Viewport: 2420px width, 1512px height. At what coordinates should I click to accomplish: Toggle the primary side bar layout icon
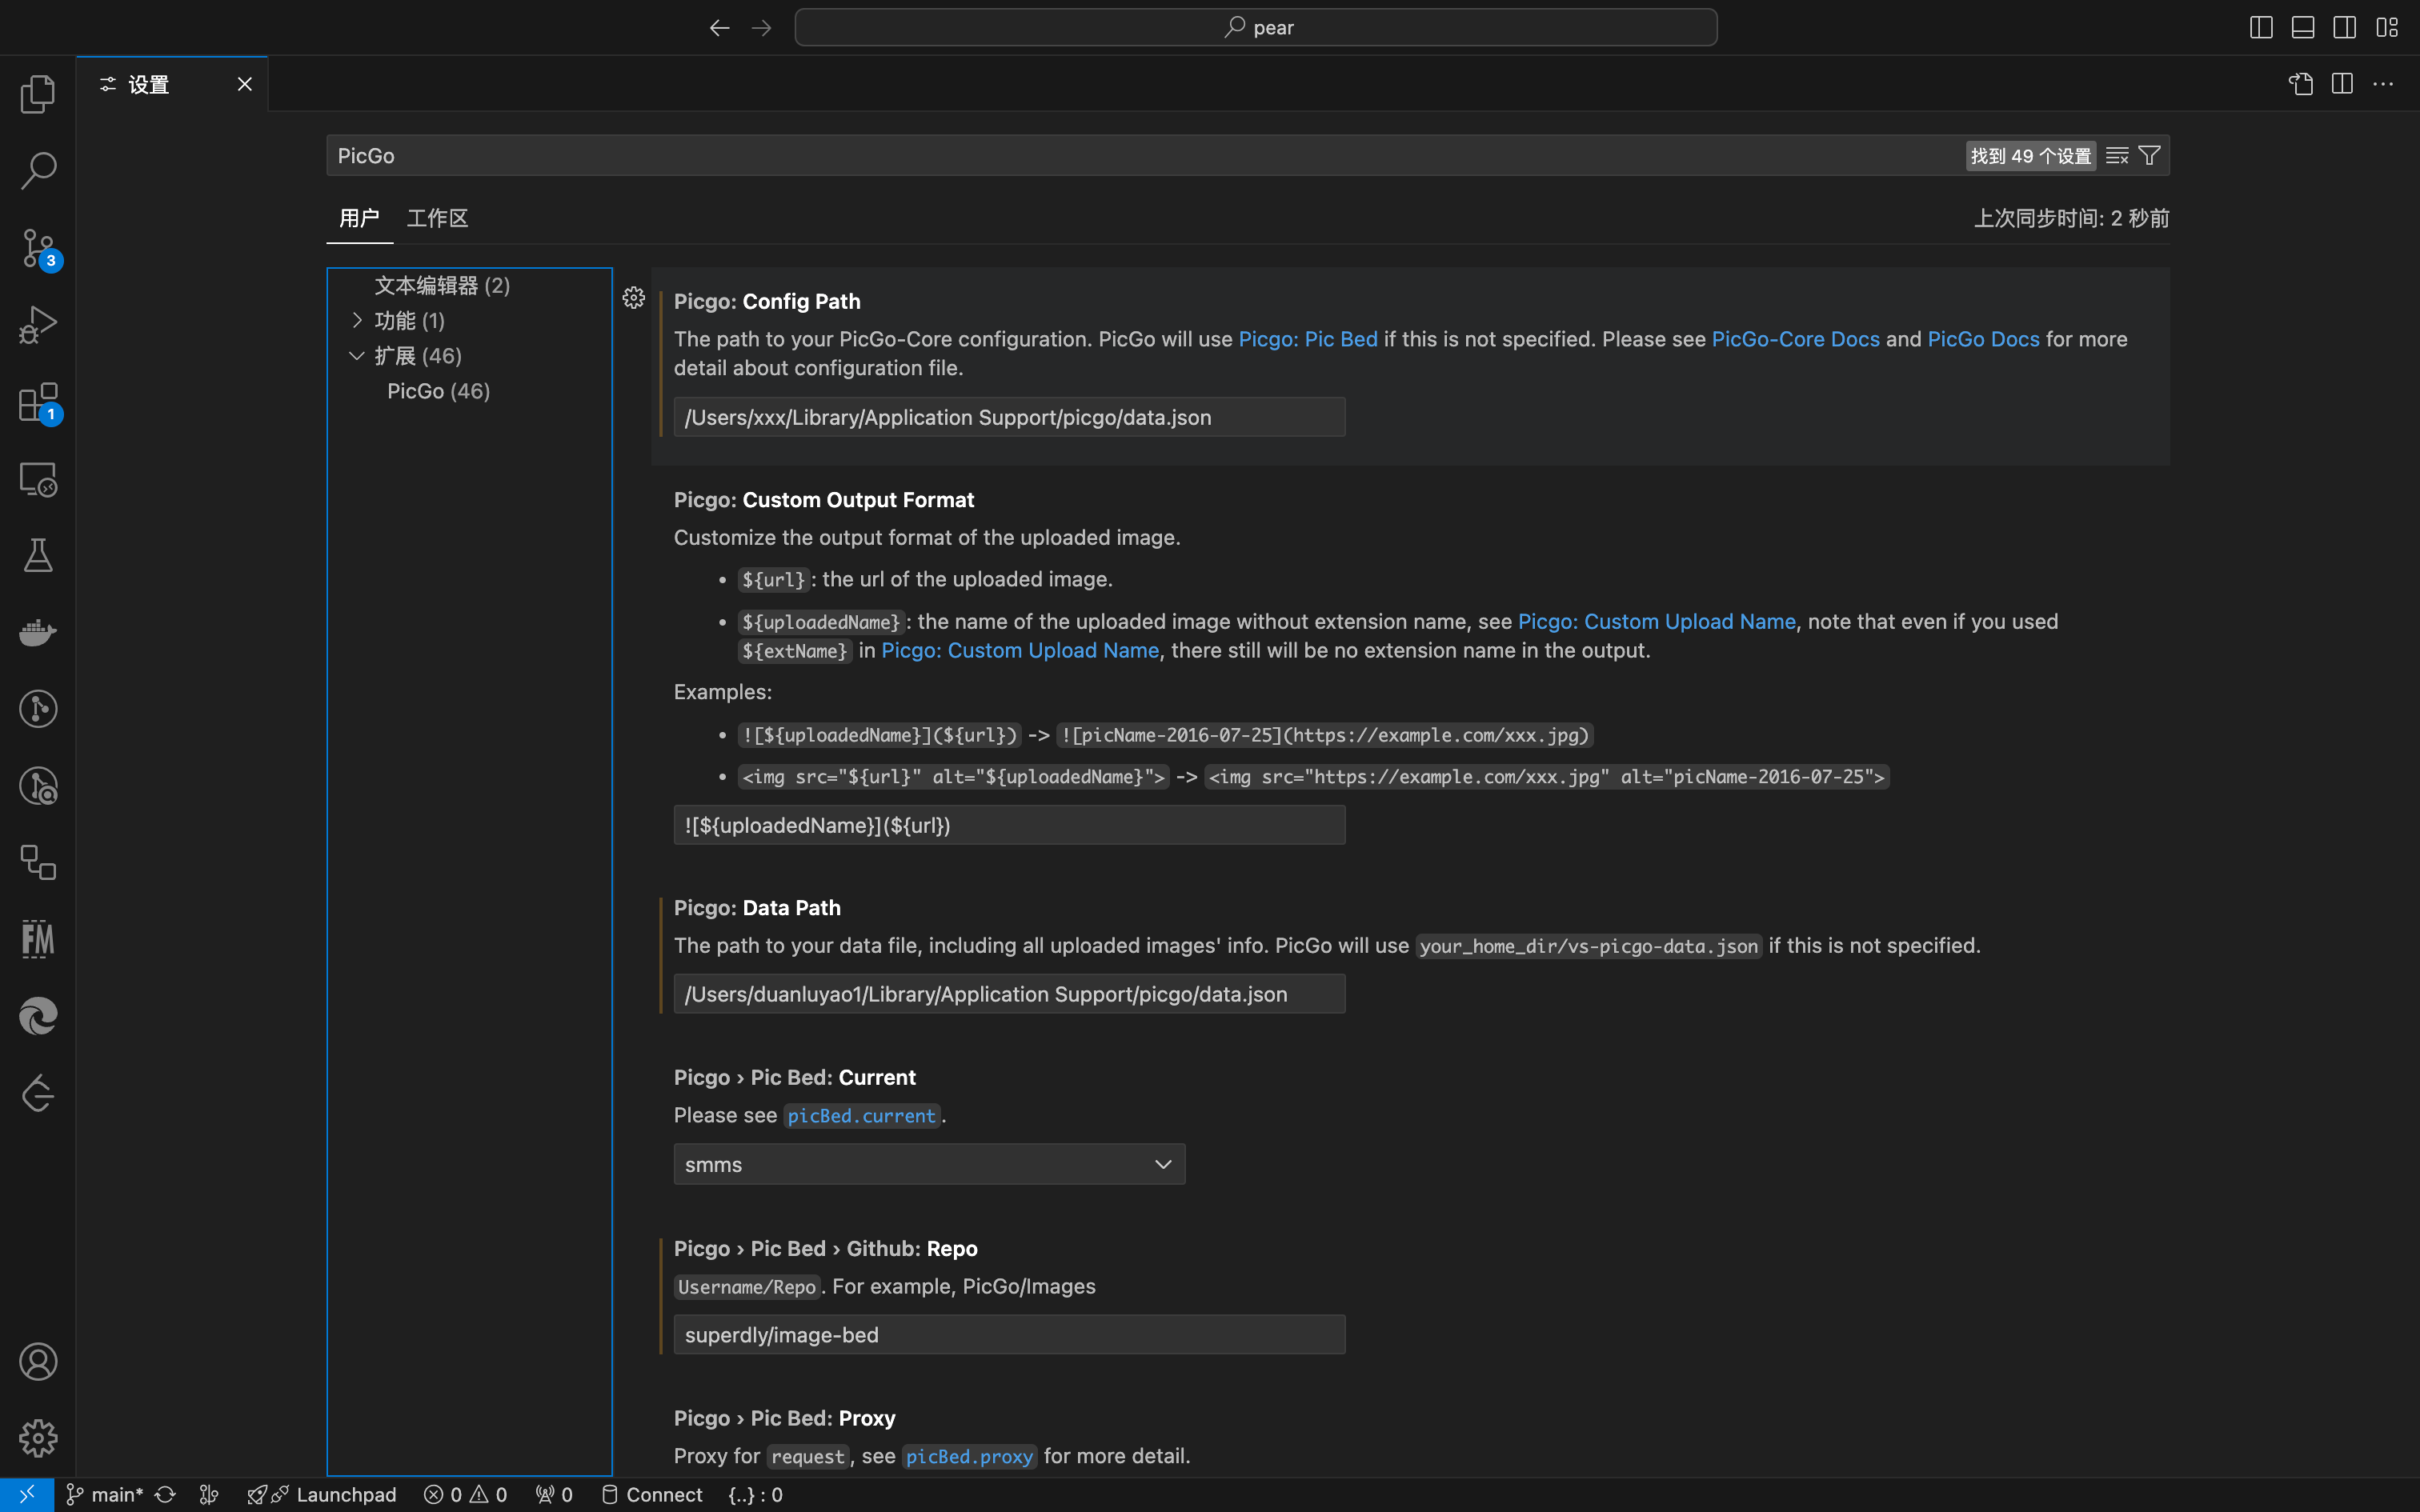tap(2261, 27)
